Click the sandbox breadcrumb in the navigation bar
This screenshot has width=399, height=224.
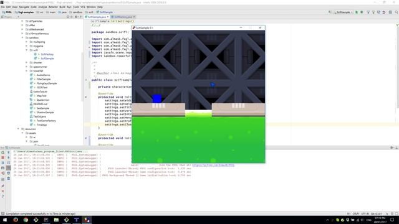[76, 12]
